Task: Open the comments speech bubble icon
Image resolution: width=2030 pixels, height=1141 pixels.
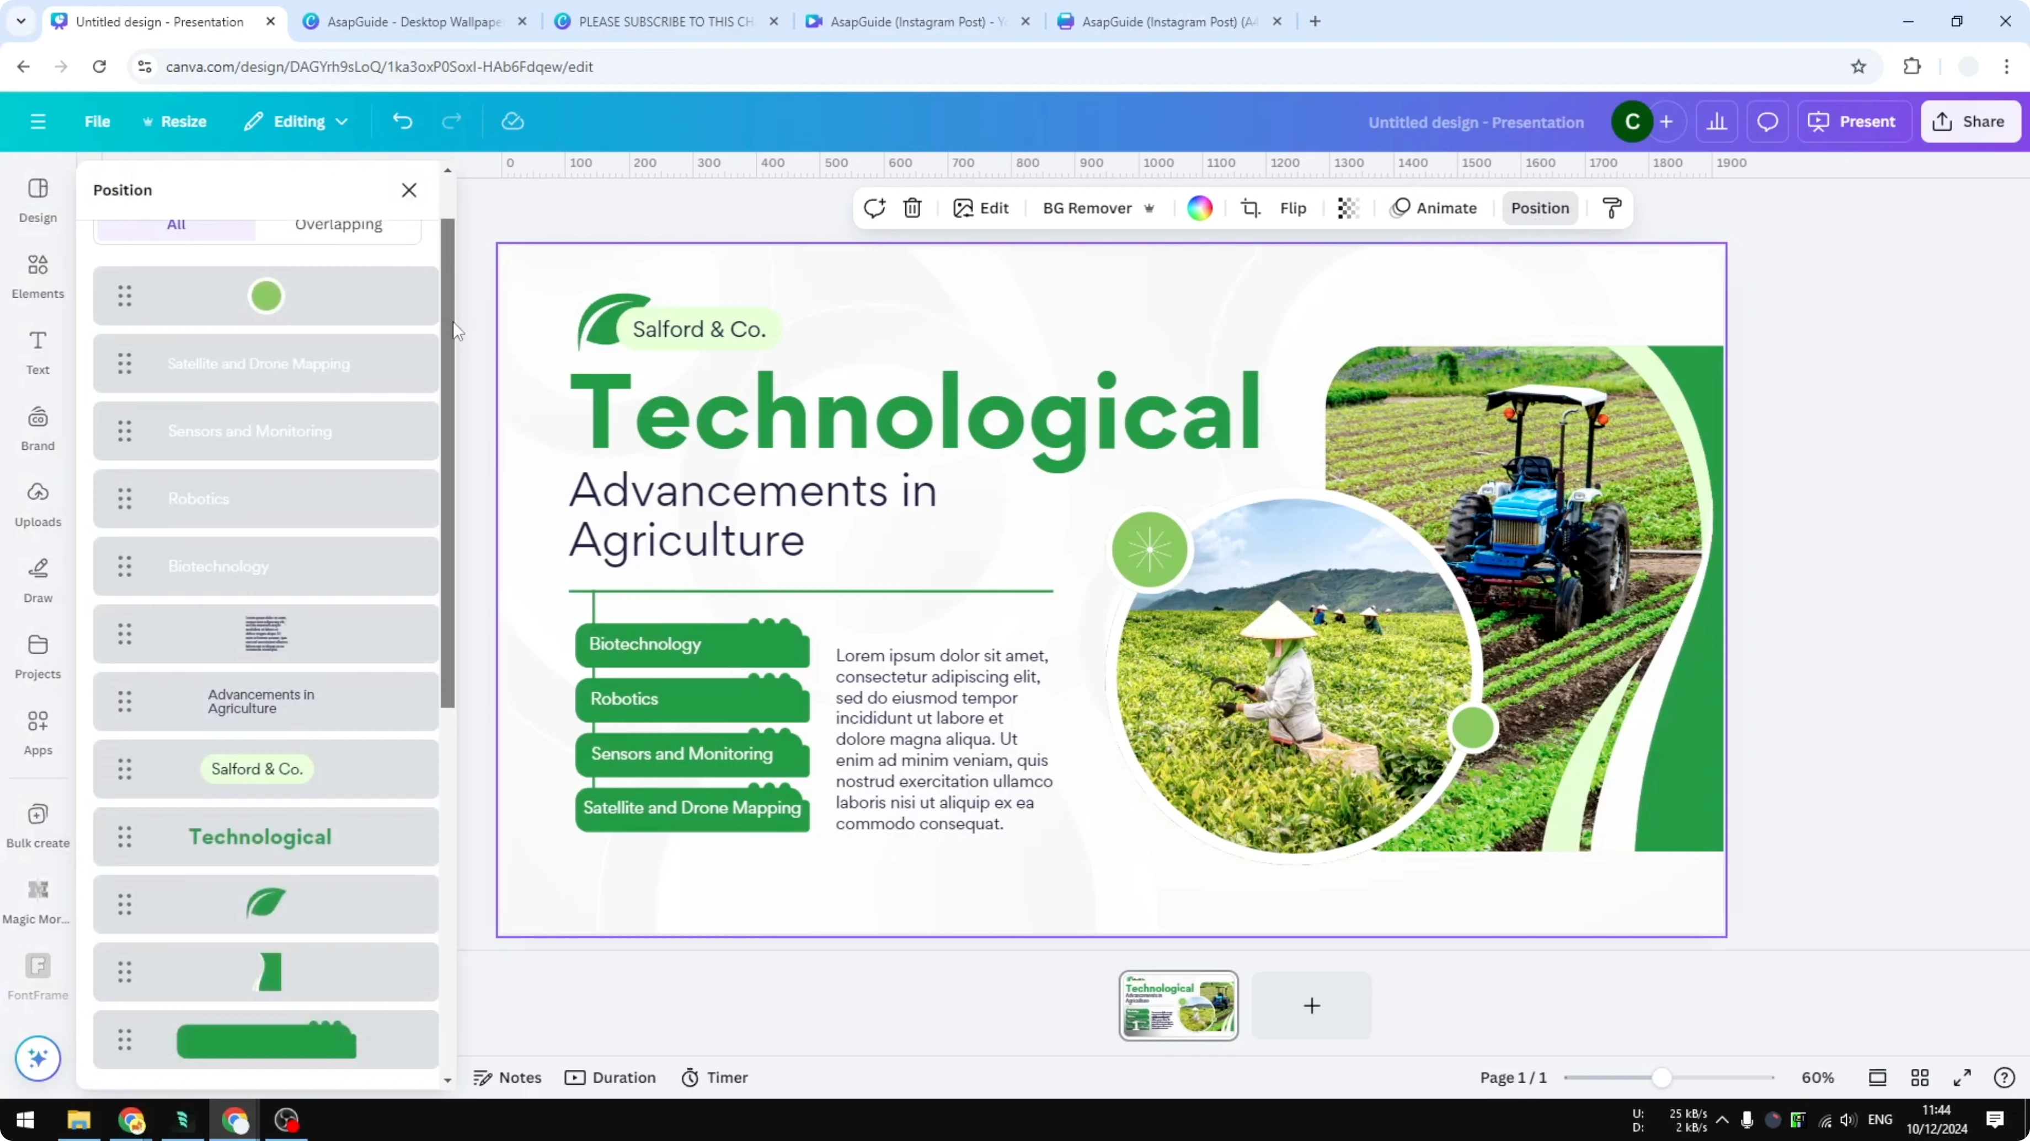Action: click(1767, 121)
